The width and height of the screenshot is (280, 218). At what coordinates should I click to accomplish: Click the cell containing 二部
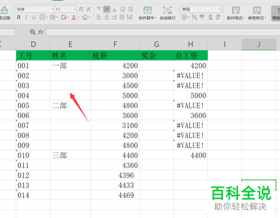coord(71,106)
